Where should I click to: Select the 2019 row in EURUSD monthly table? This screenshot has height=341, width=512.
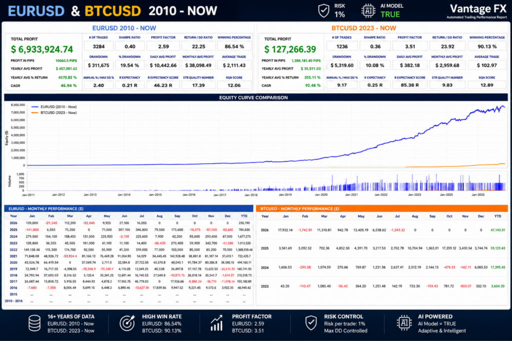coord(128,269)
